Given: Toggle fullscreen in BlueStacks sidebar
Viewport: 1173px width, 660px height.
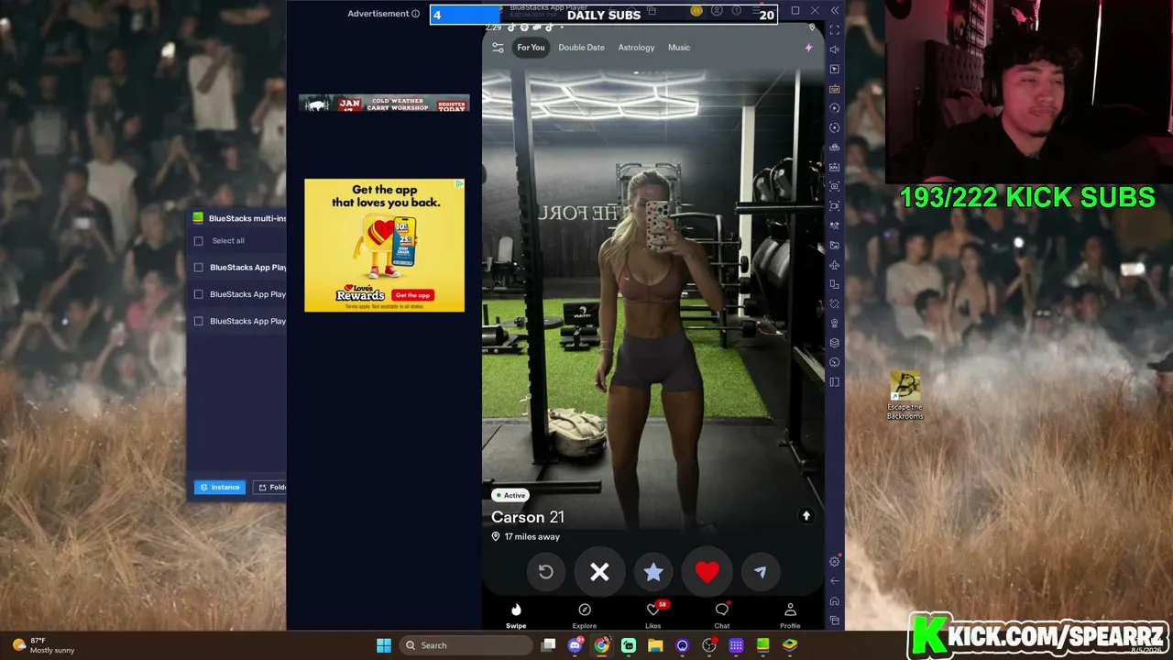Looking at the screenshot, I should point(834,29).
